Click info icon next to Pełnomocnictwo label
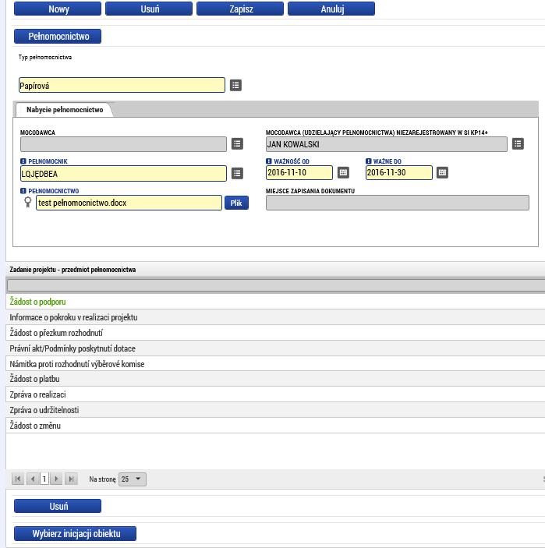Image resolution: width=545 pixels, height=548 pixels. tap(23, 191)
